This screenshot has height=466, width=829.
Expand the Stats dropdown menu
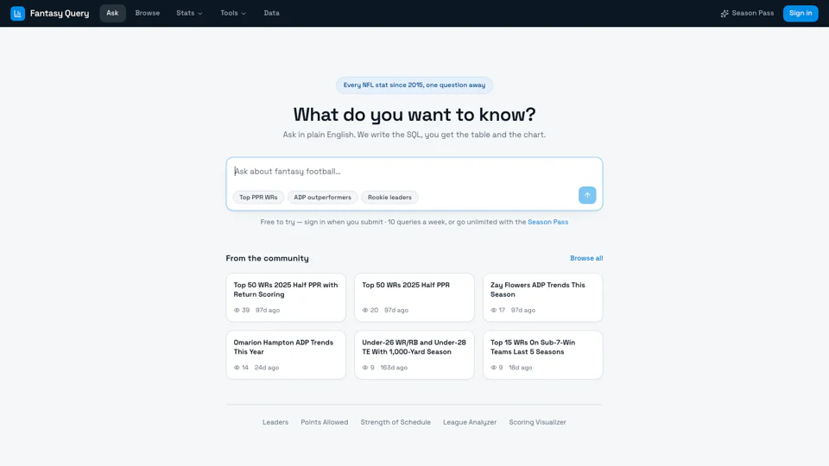[x=189, y=13]
